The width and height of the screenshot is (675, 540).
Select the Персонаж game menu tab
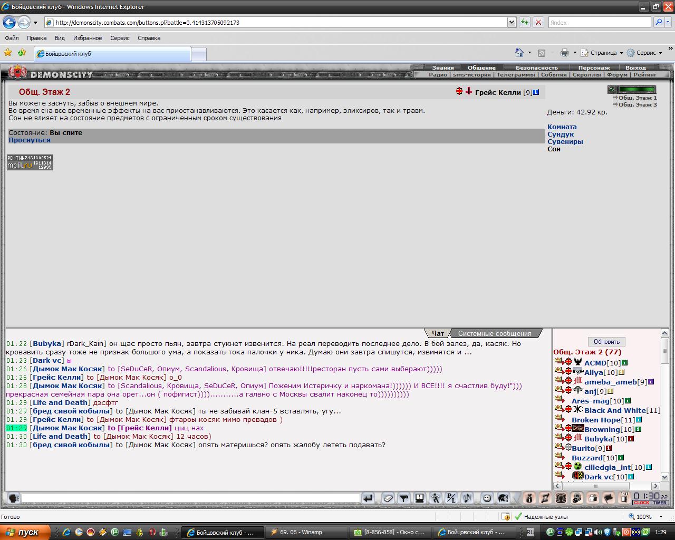pos(594,67)
